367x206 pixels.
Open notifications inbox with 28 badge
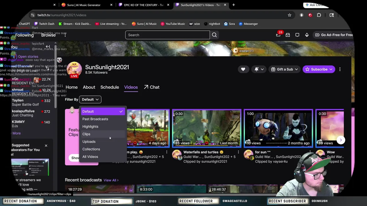click(x=278, y=35)
